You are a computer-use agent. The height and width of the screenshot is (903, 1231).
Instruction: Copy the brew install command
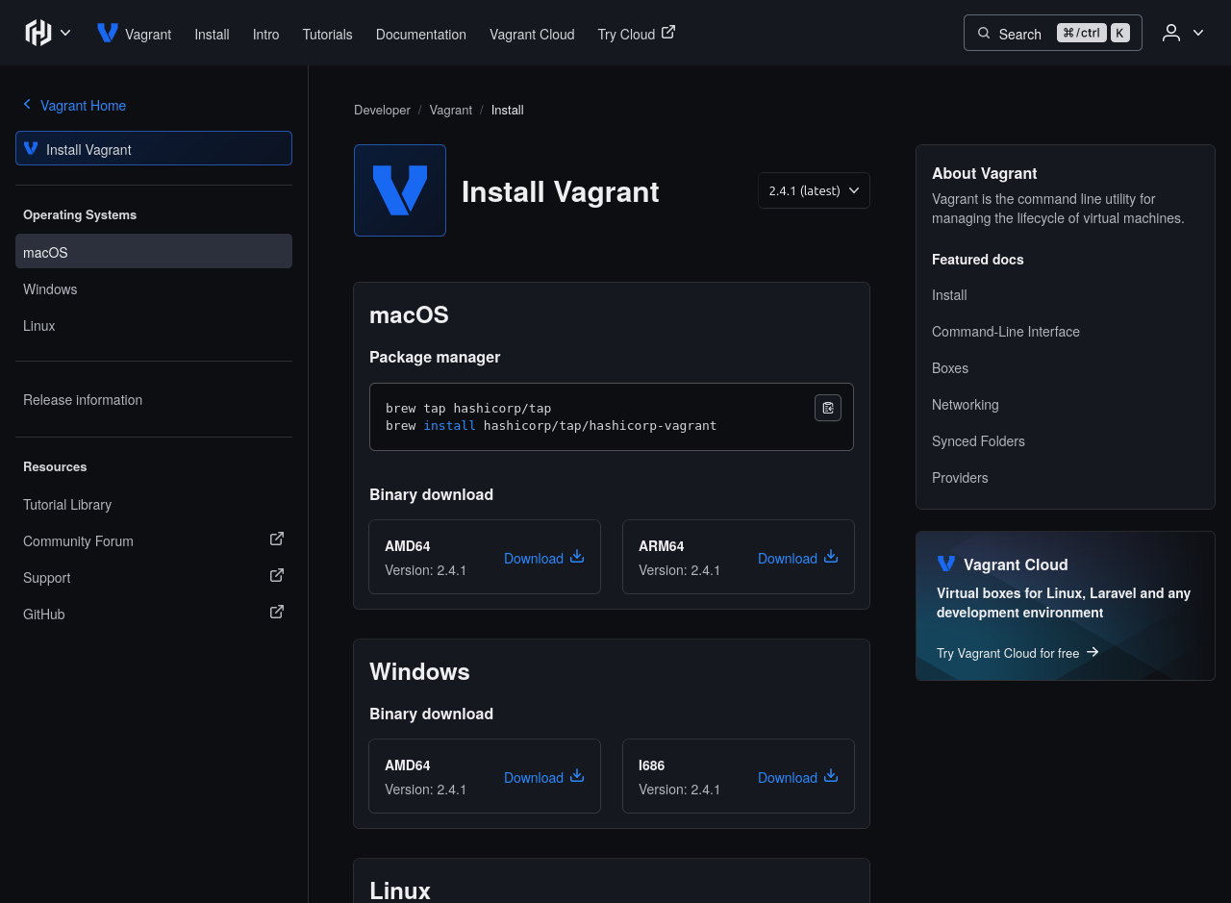(x=827, y=408)
